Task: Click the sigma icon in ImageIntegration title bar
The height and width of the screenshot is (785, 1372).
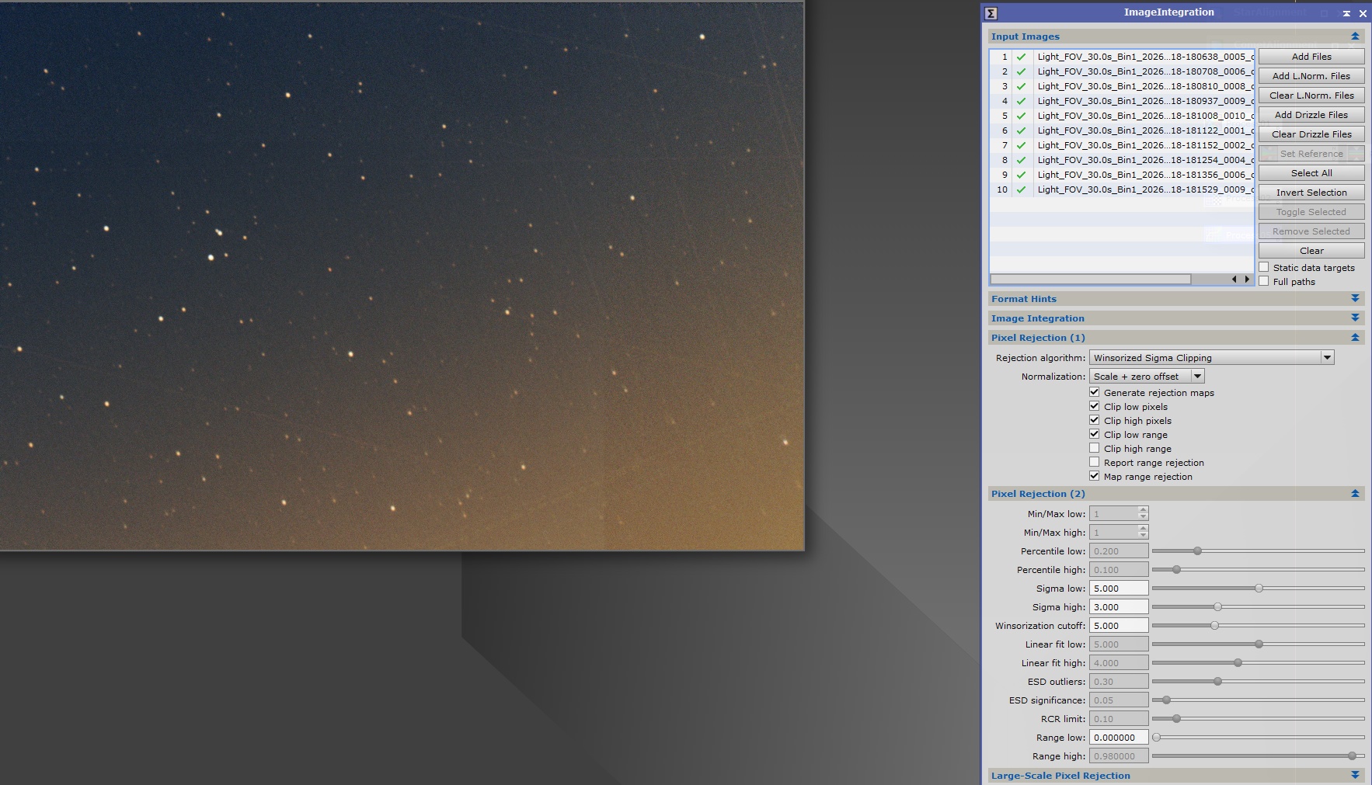Action: click(x=991, y=13)
